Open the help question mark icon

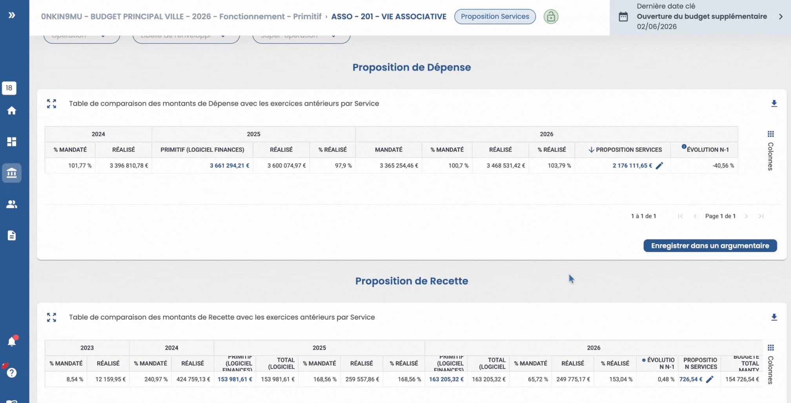tap(12, 372)
